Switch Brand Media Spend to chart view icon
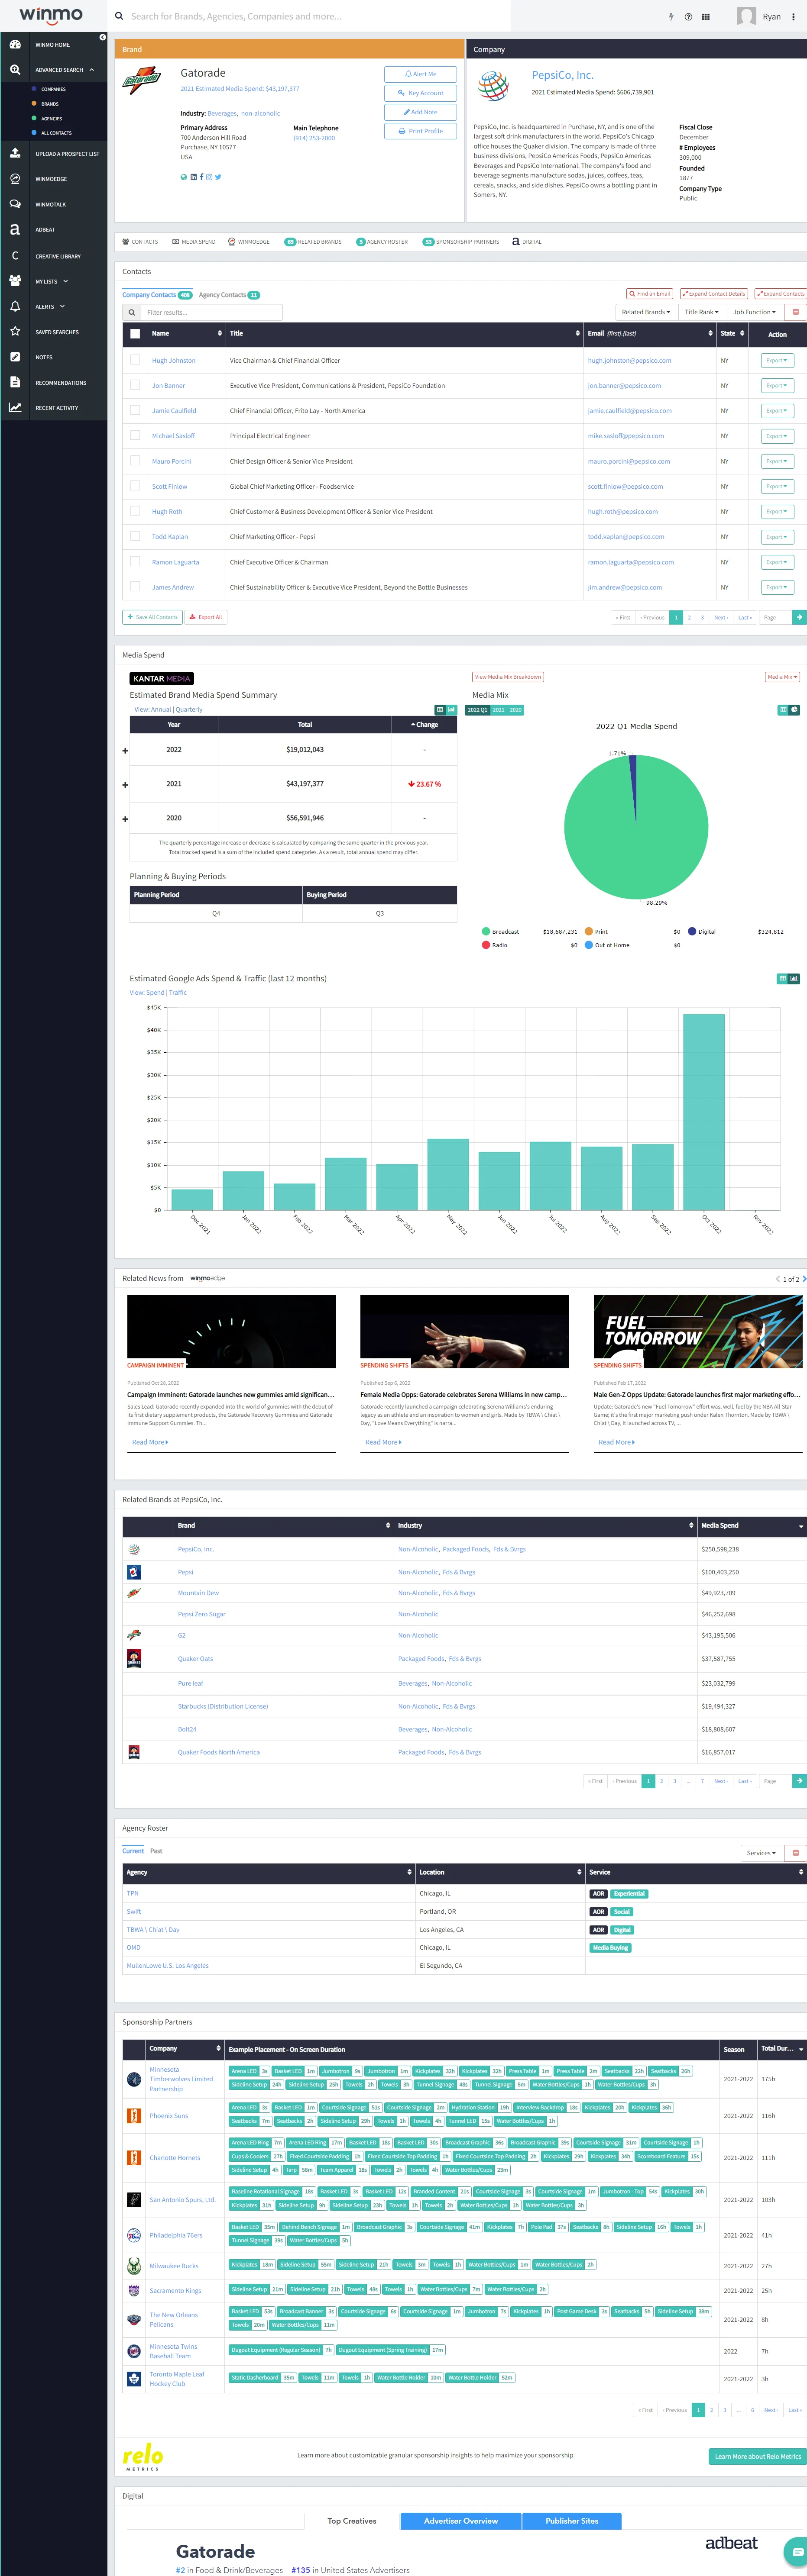The width and height of the screenshot is (807, 2576). point(451,709)
